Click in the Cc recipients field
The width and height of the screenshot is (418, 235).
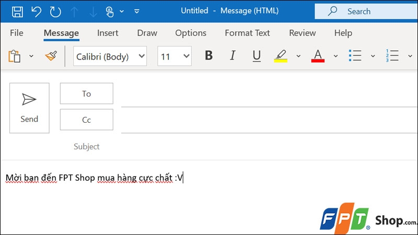click(x=269, y=121)
